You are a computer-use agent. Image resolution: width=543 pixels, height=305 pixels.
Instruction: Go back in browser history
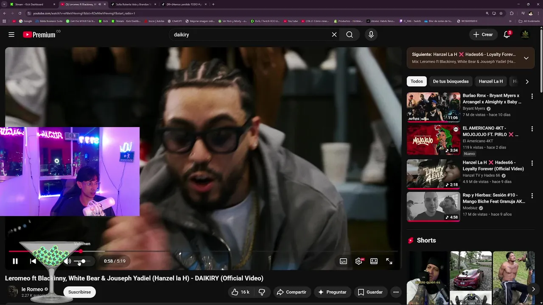click(x=4, y=13)
